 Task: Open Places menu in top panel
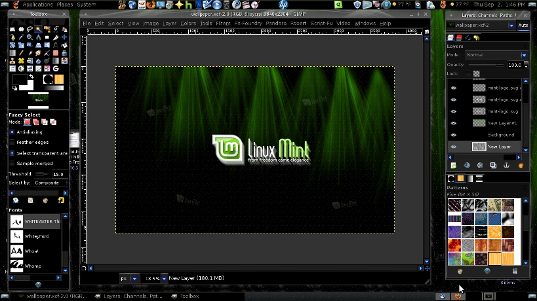tap(65, 5)
